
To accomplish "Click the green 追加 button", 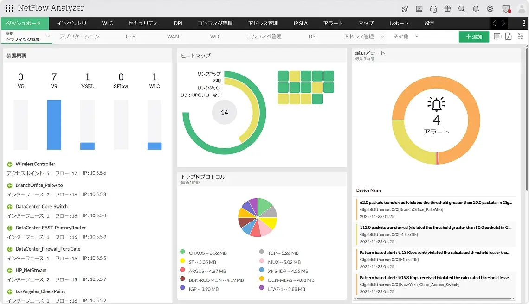I will click(474, 37).
